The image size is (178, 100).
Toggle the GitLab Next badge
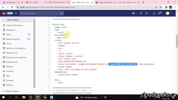pos(10,13)
